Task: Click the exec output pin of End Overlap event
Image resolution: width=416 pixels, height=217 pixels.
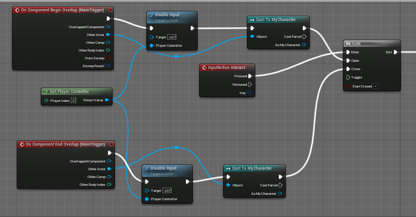Action: (x=110, y=153)
